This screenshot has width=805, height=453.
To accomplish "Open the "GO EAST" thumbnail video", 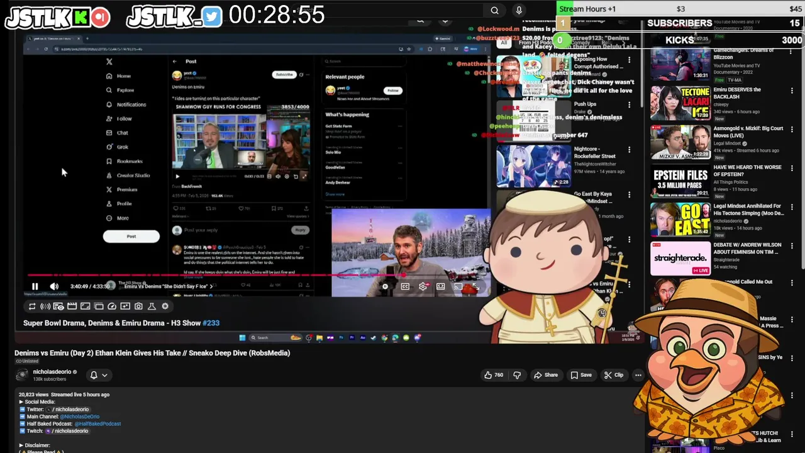I will tap(680, 220).
